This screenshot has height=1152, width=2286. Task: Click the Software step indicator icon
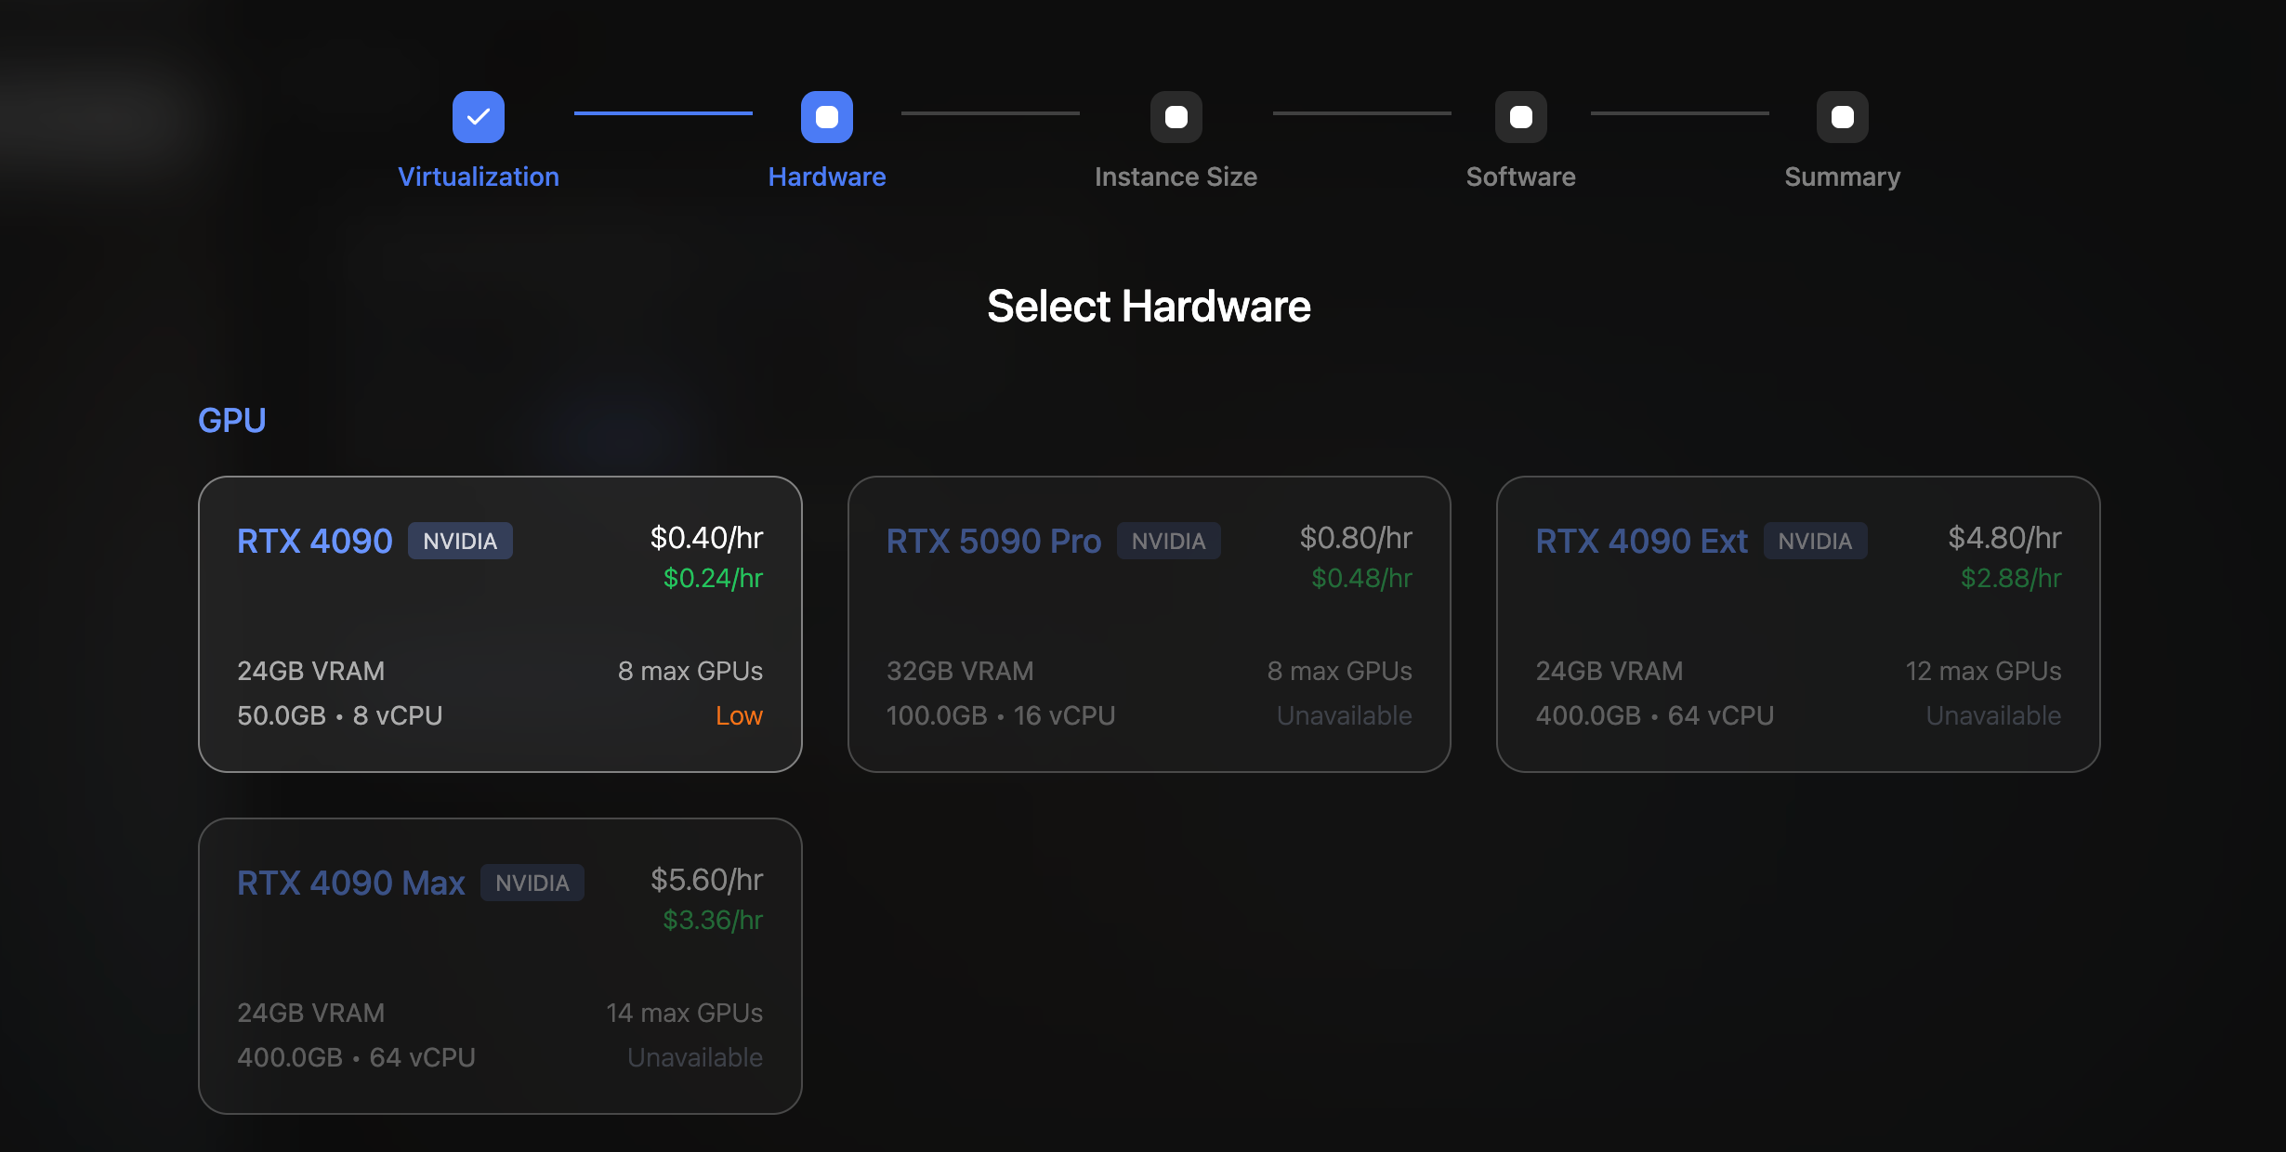tap(1521, 116)
